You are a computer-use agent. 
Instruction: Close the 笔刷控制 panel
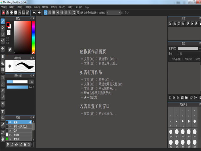34,75
